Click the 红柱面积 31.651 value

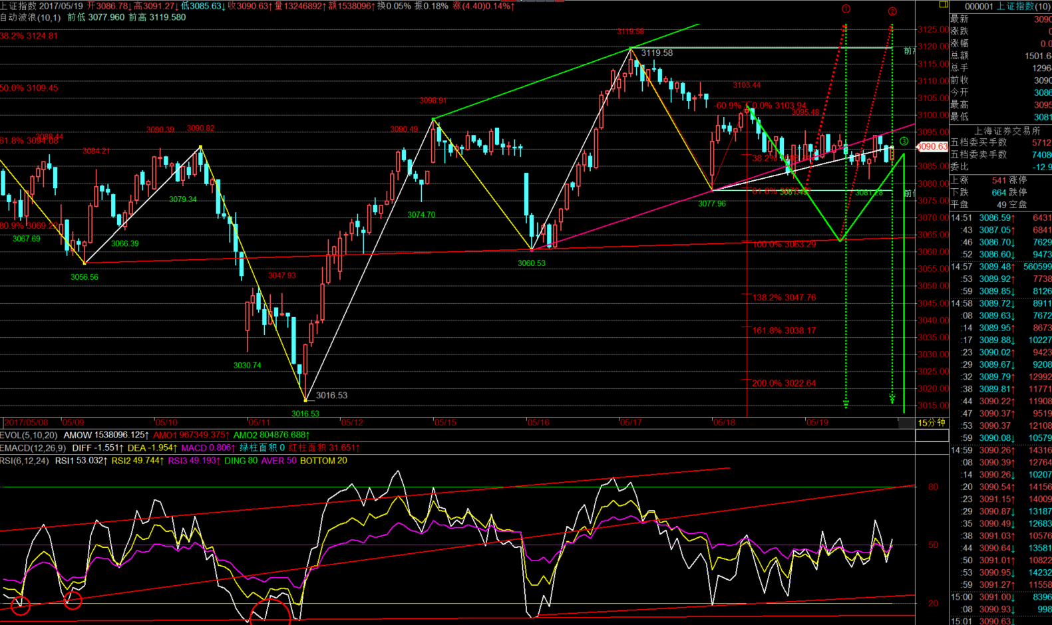click(x=325, y=447)
